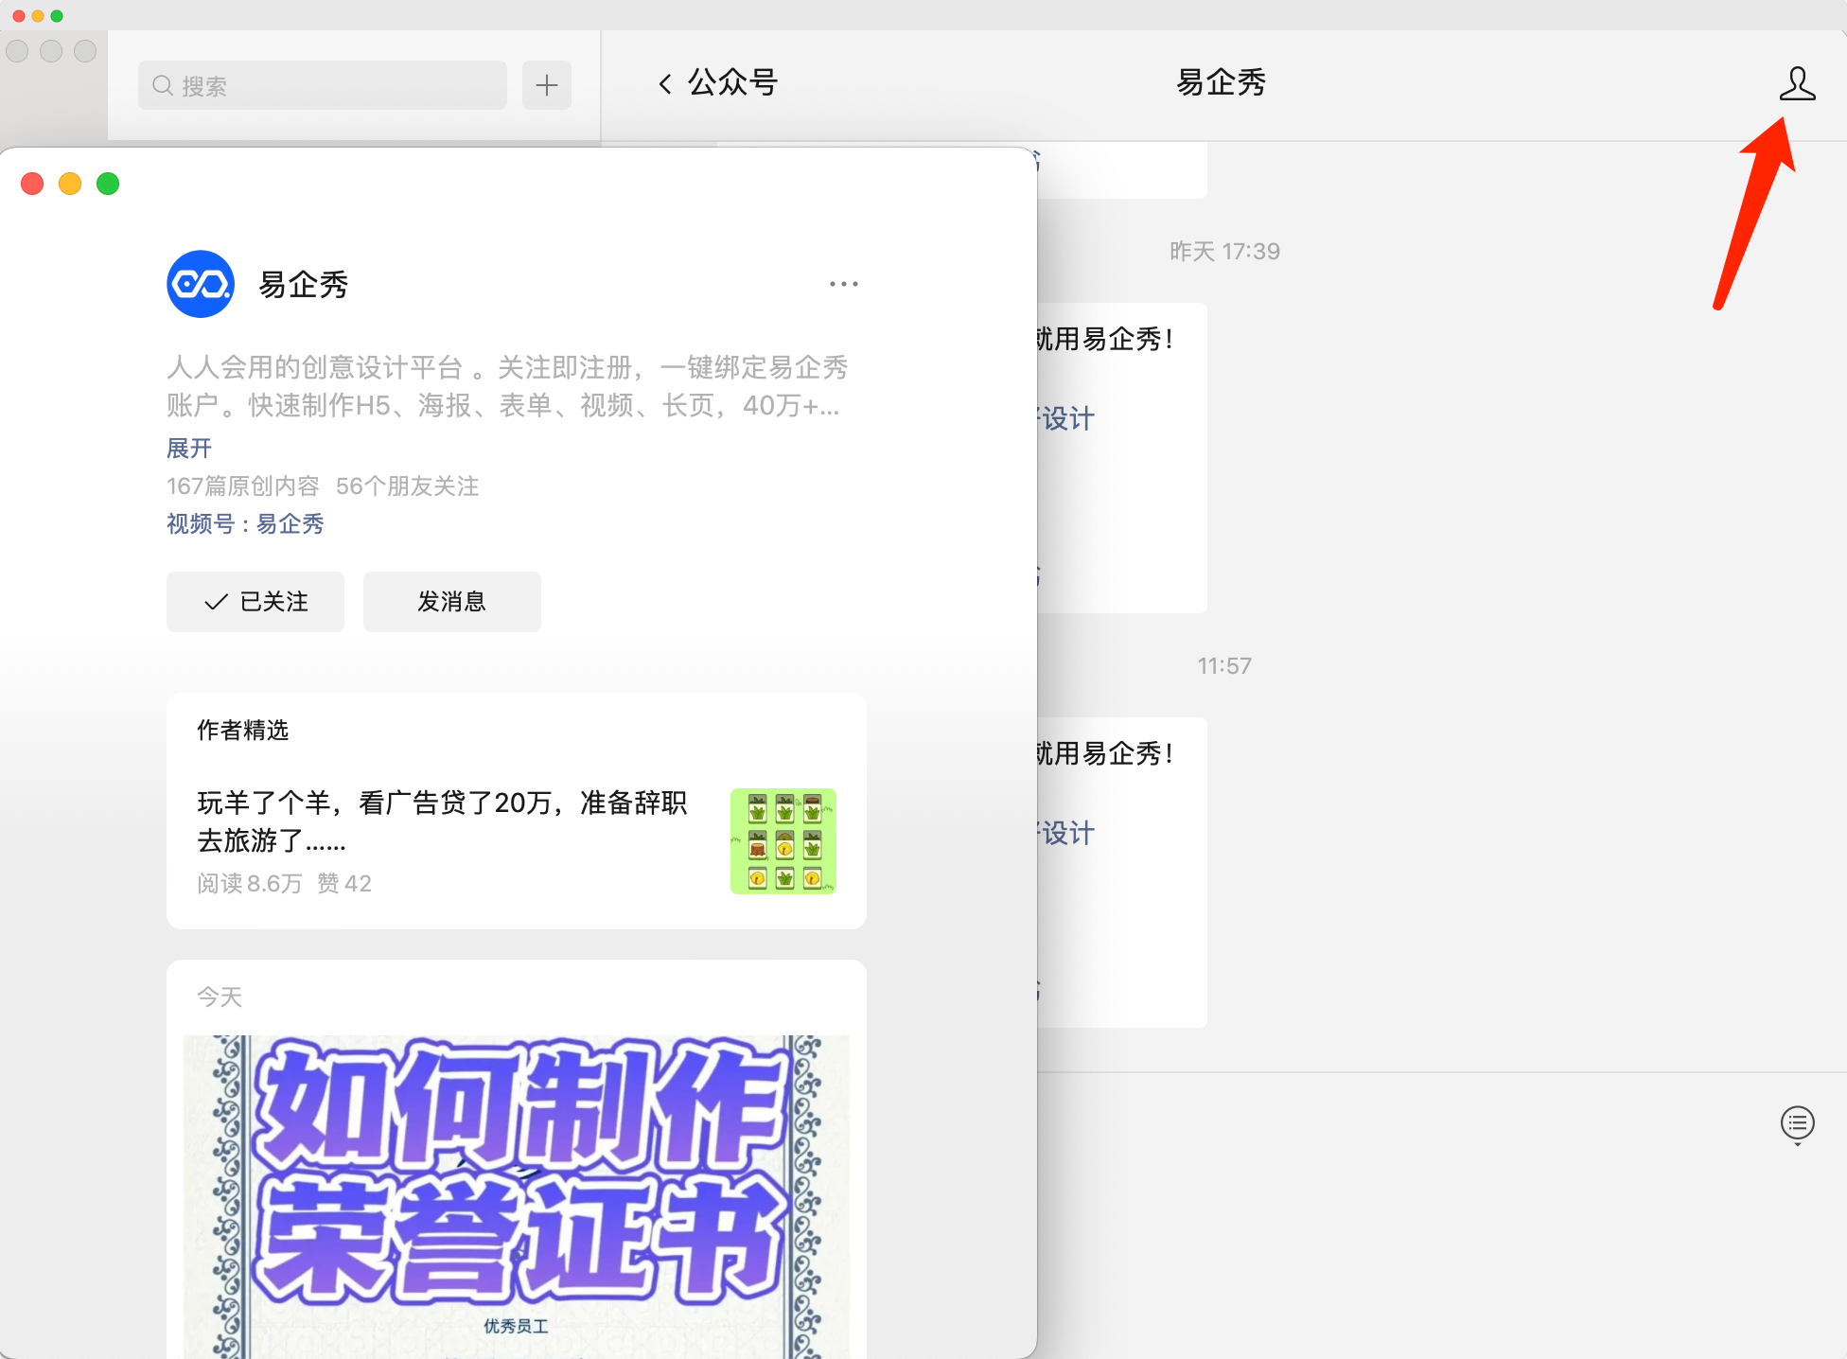
Task: Click the 赞 42 like count
Action: 344,884
